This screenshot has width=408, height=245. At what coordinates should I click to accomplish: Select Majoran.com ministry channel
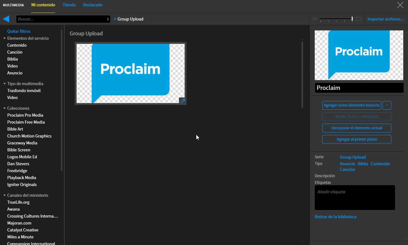coord(19,223)
